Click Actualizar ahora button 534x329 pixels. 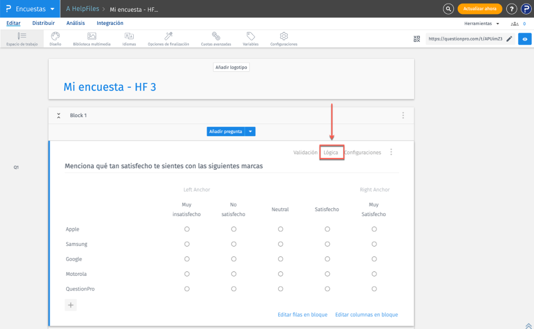coord(480,9)
